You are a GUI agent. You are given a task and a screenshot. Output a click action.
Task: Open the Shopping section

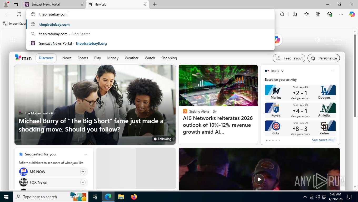(x=169, y=58)
